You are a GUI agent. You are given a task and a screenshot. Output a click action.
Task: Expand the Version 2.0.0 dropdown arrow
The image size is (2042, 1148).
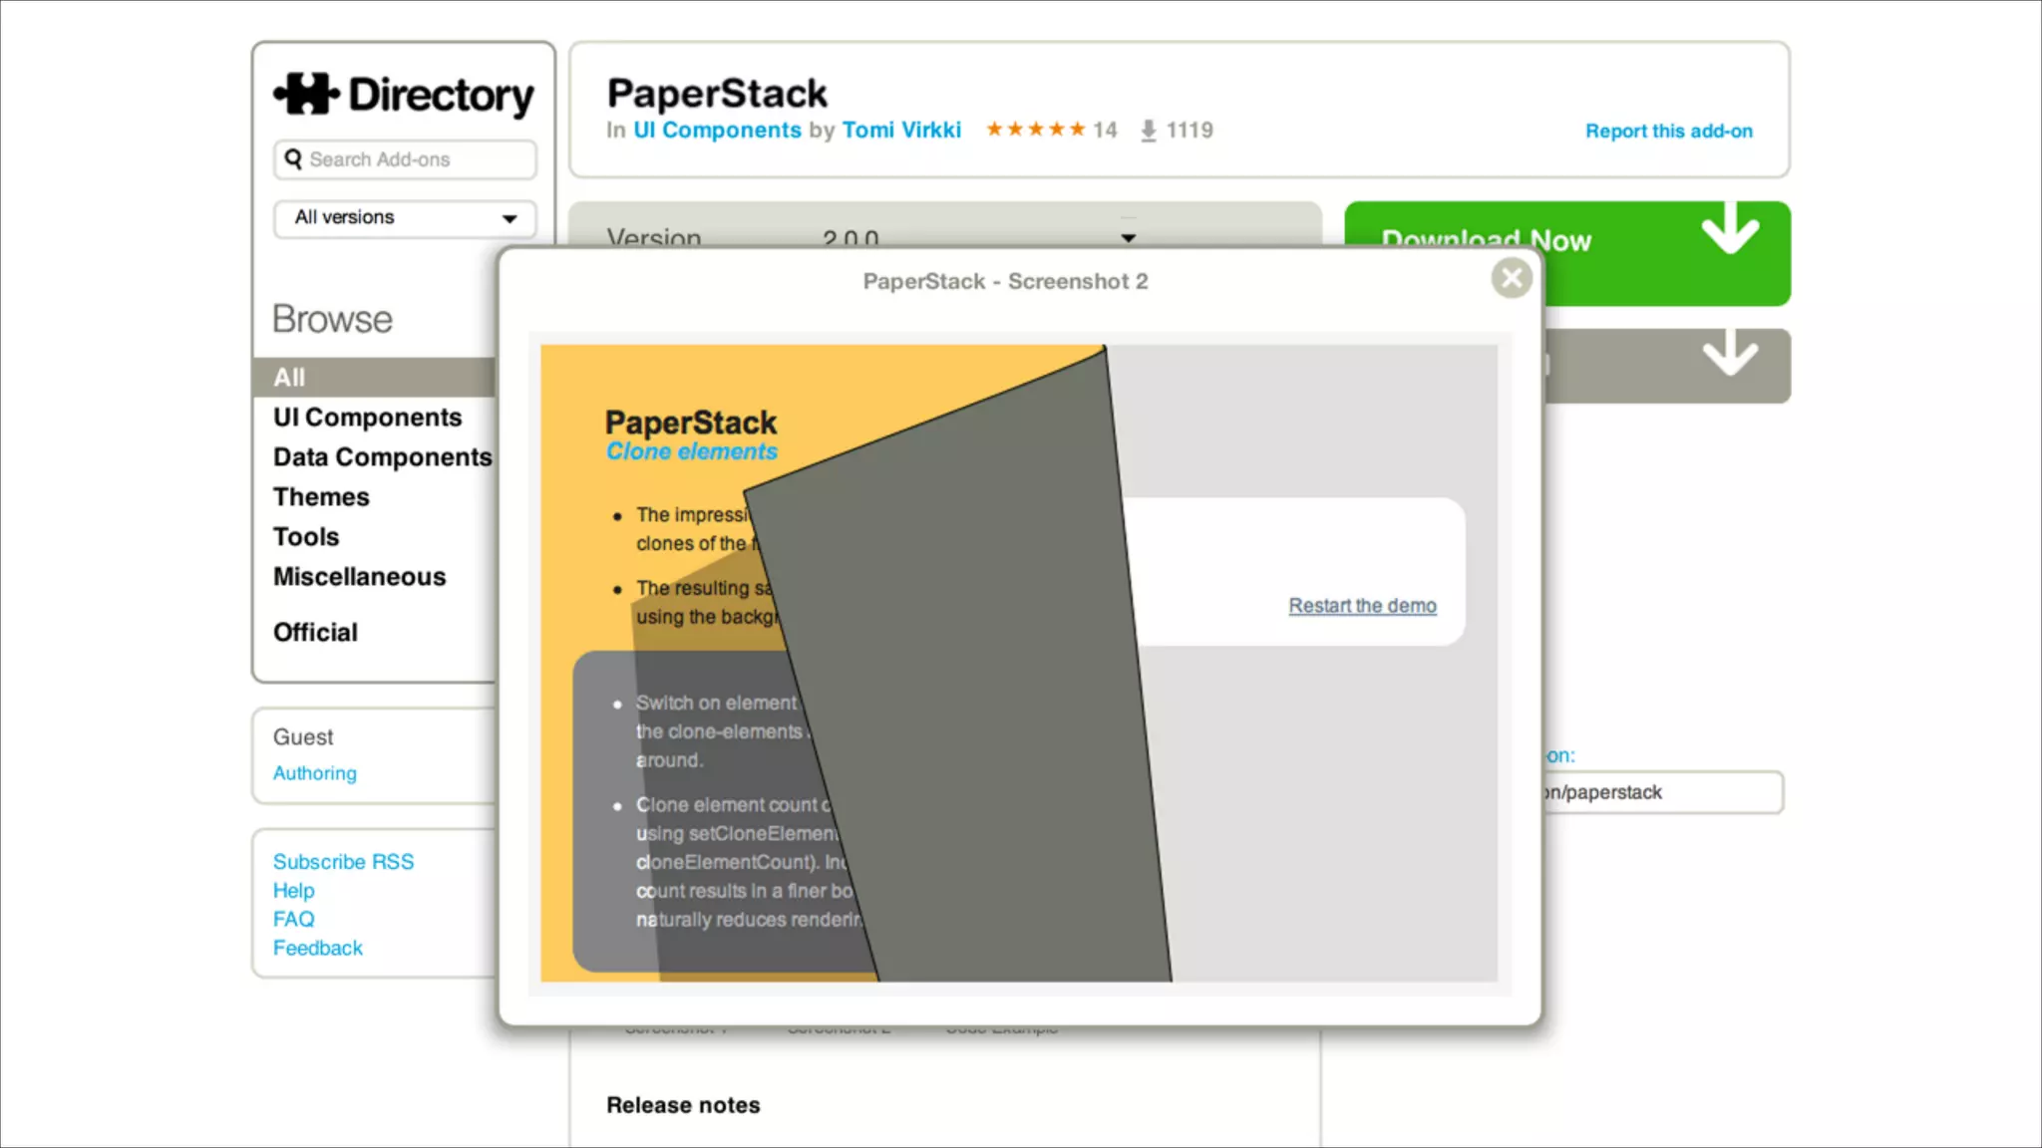[x=1128, y=237]
